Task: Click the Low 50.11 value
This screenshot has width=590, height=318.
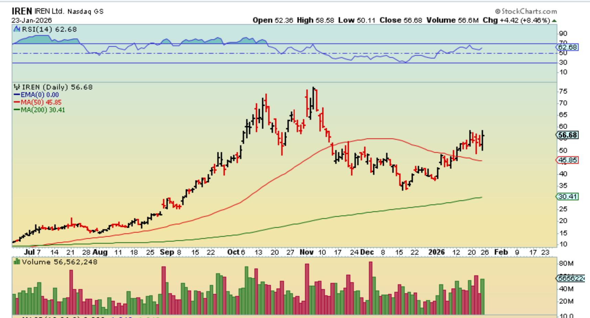Action: (357, 20)
